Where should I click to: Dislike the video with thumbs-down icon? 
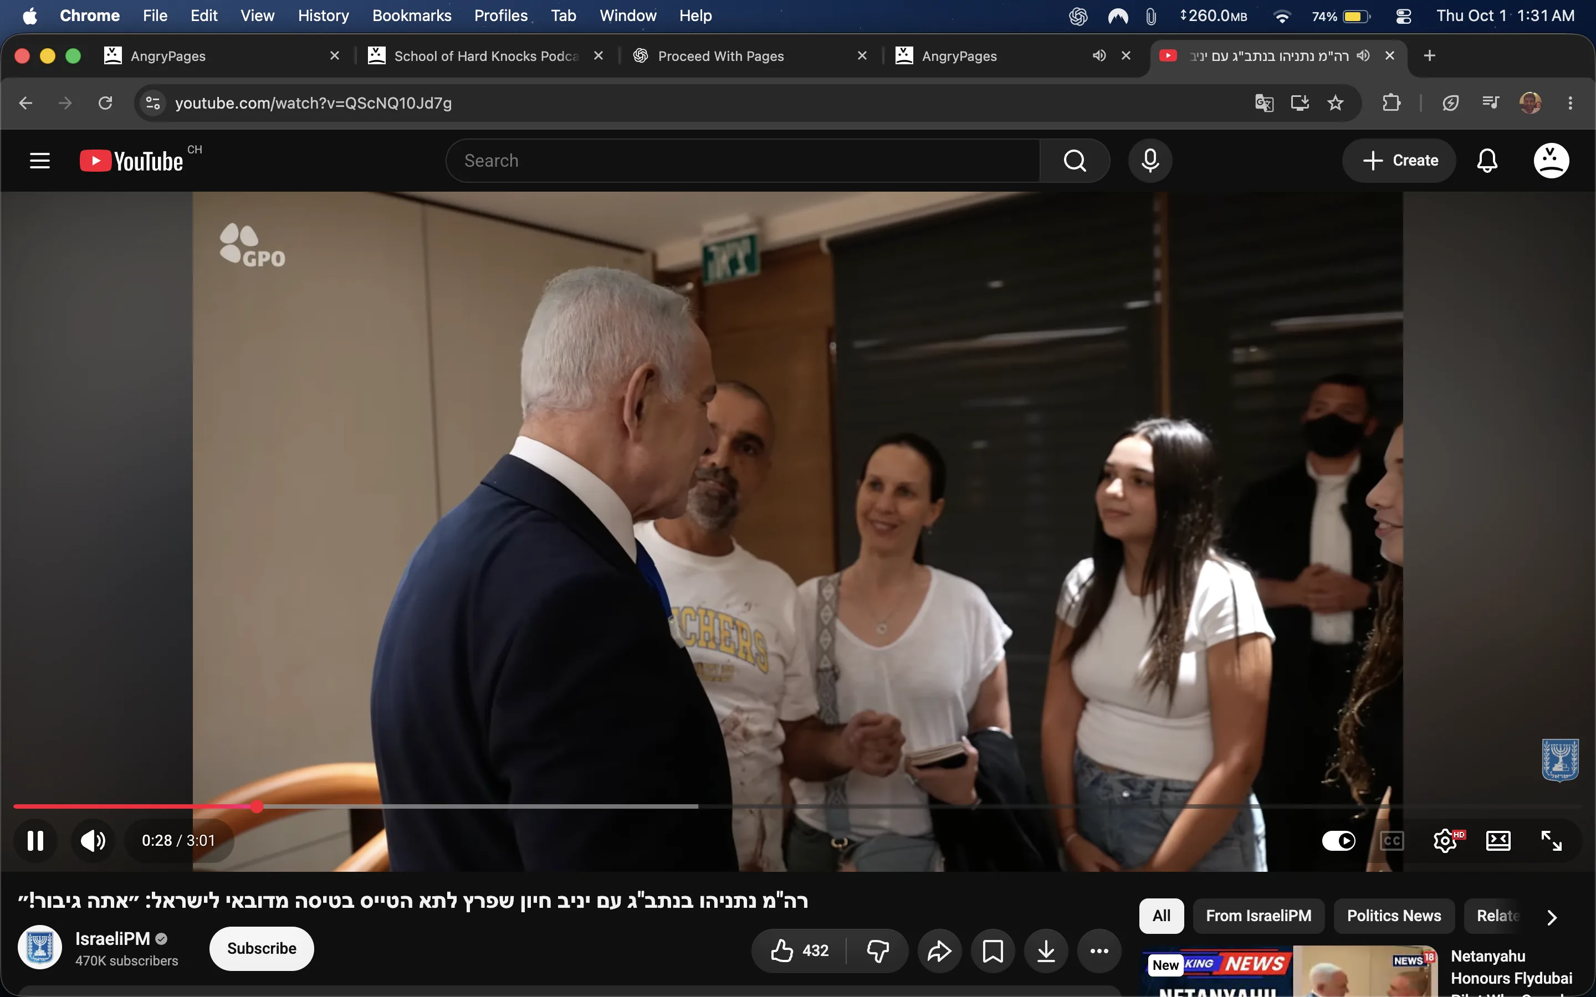[x=878, y=950]
